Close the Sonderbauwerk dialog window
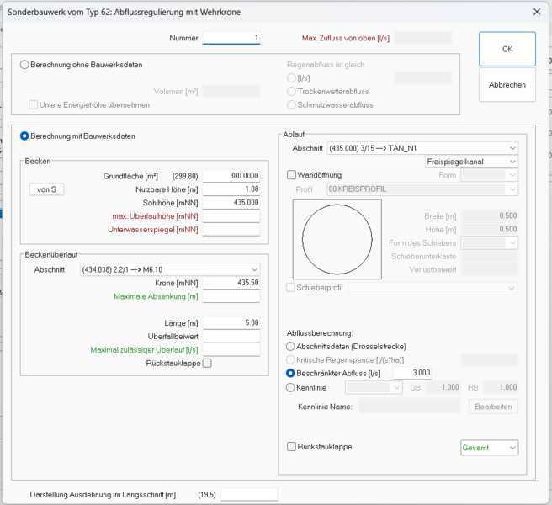Screen dimensions: 552x505 tap(537, 12)
